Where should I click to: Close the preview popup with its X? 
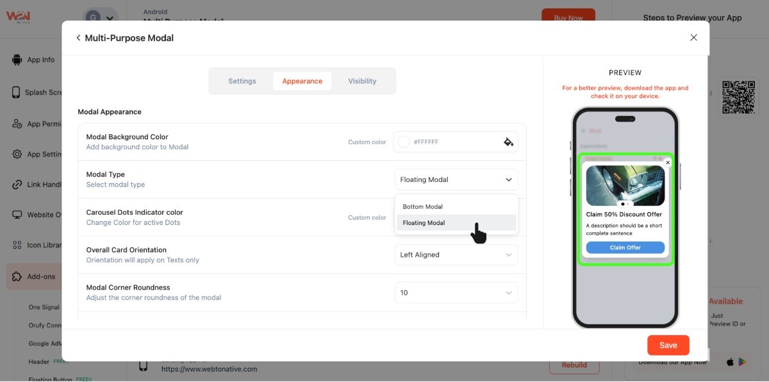(x=668, y=163)
